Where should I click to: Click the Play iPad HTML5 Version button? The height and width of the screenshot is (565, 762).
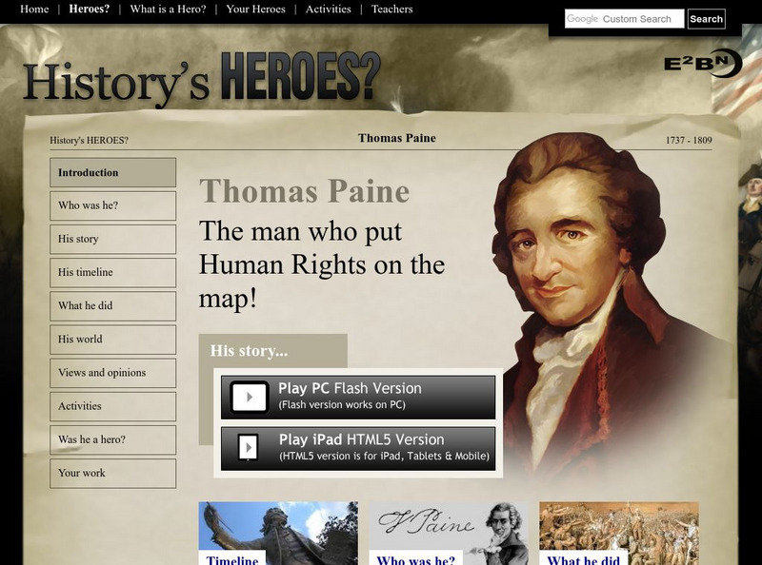(358, 449)
